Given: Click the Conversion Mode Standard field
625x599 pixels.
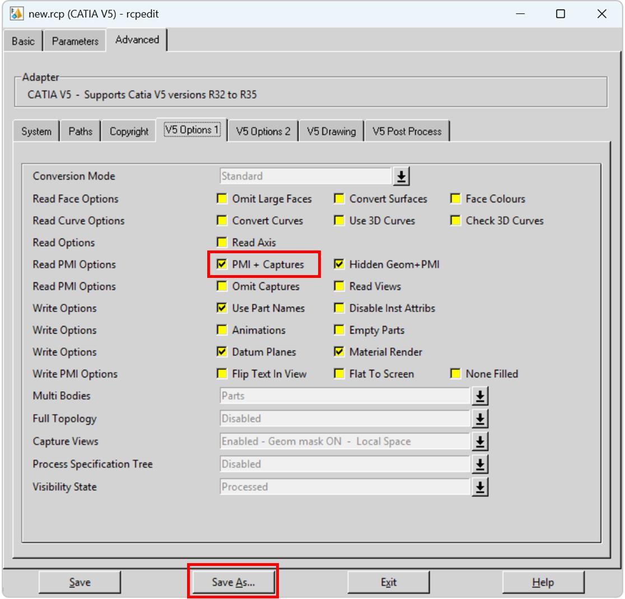Looking at the screenshot, I should tap(305, 177).
